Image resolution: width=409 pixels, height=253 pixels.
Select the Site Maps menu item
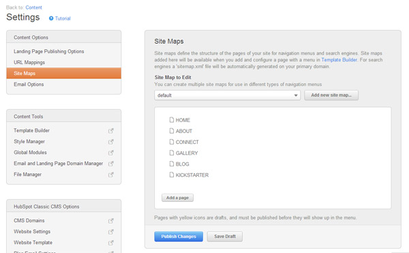coord(63,73)
